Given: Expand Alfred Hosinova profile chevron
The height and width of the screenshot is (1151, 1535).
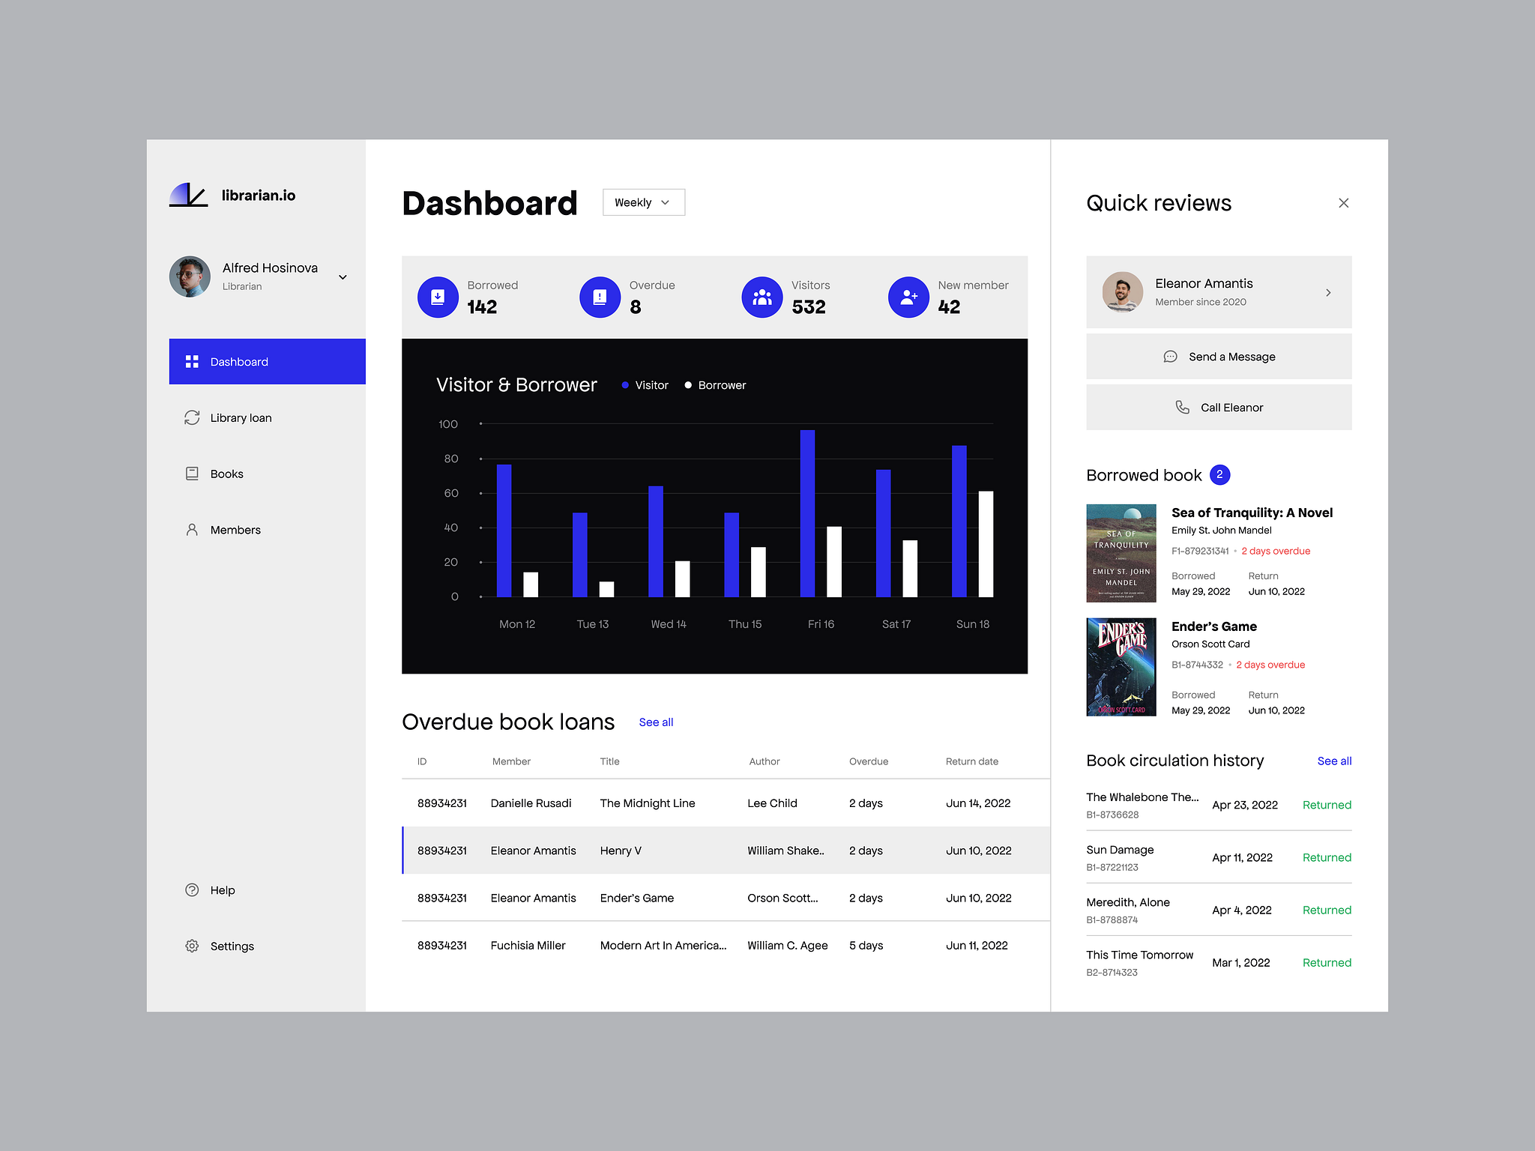Looking at the screenshot, I should pos(343,277).
